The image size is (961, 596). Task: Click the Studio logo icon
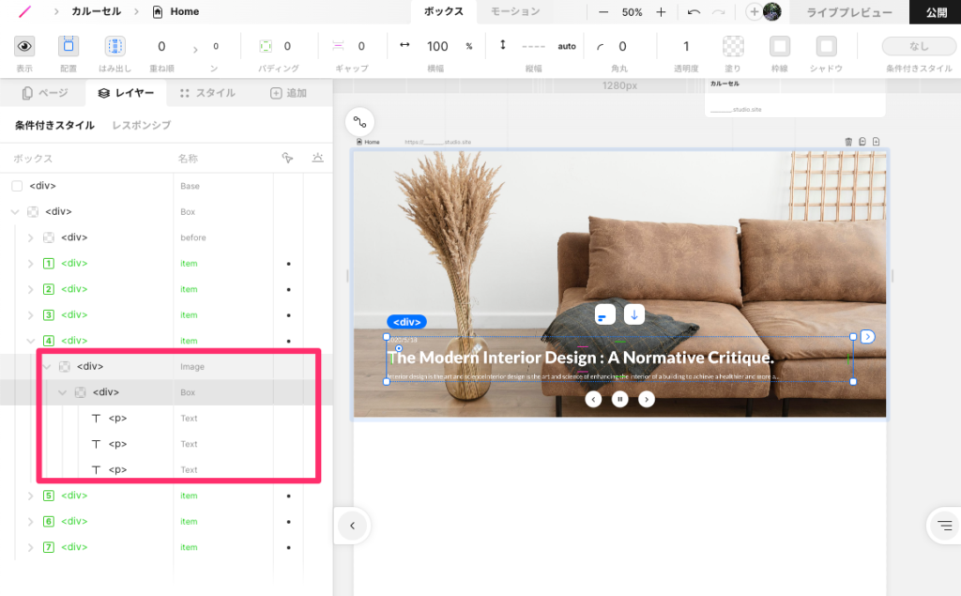click(24, 11)
